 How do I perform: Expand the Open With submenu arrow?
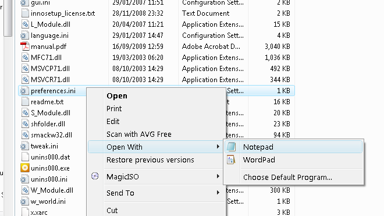coord(218,147)
